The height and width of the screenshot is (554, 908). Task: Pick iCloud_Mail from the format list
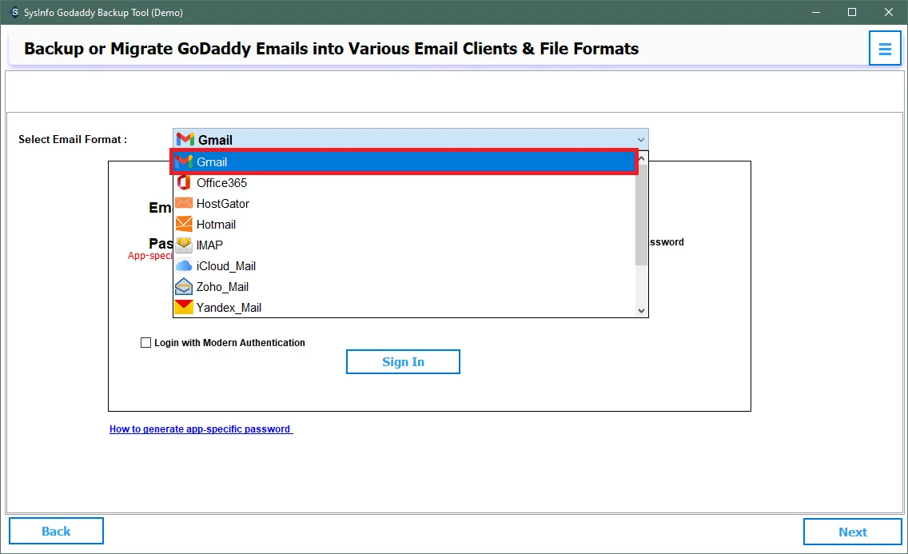[404, 266]
